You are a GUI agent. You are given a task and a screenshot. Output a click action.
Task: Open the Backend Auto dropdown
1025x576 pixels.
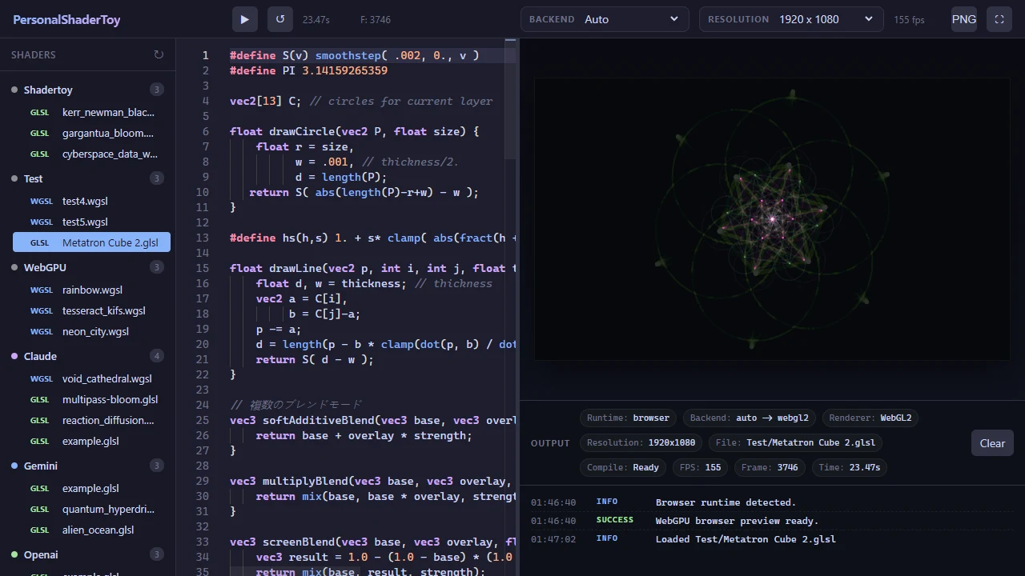coord(605,19)
